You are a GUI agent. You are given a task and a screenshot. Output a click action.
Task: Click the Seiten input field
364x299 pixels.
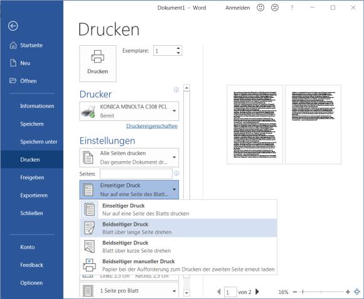(136, 174)
